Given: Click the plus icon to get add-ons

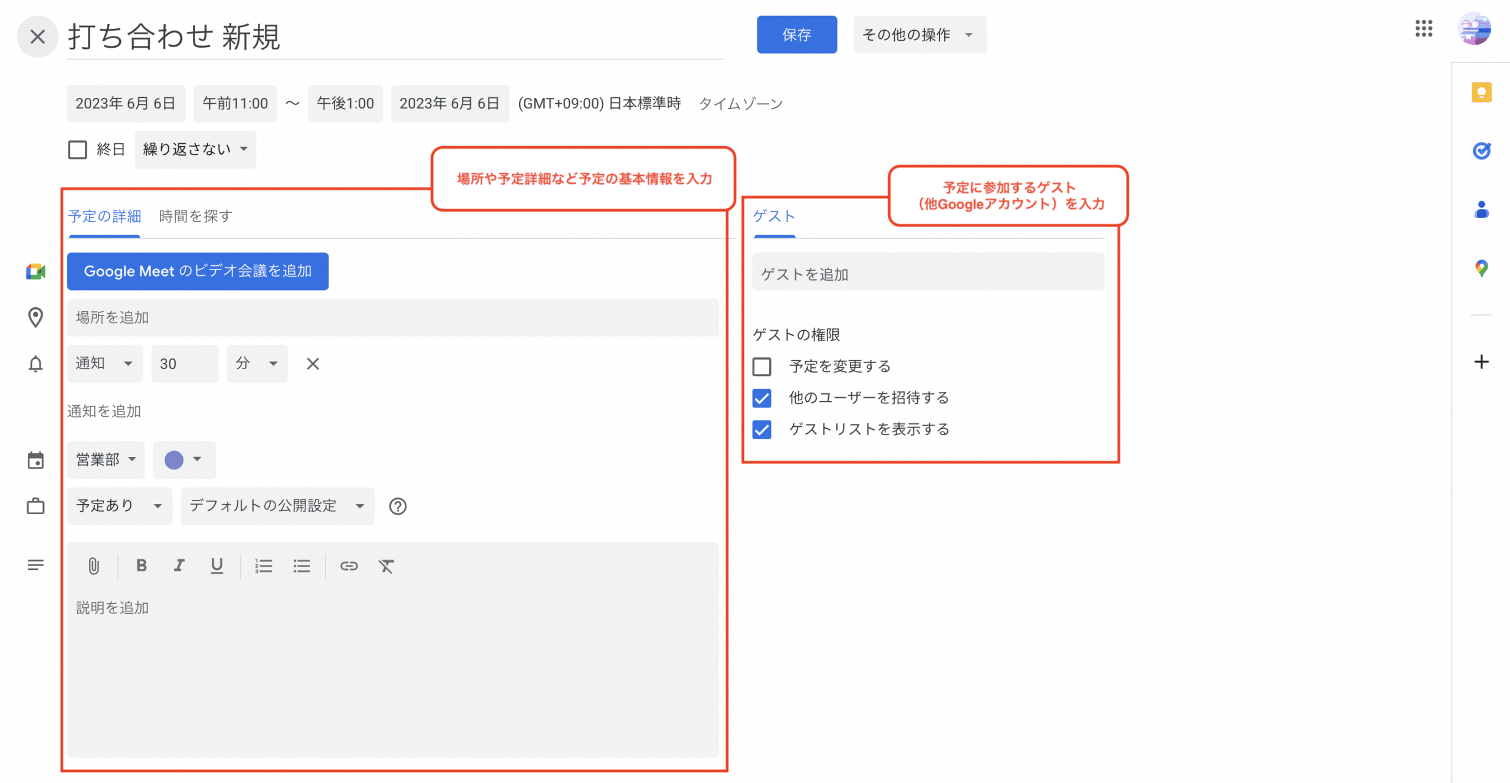Looking at the screenshot, I should (1481, 361).
